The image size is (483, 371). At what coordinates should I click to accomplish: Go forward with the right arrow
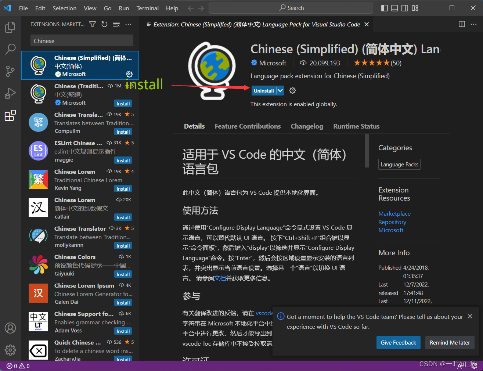pyautogui.click(x=201, y=8)
